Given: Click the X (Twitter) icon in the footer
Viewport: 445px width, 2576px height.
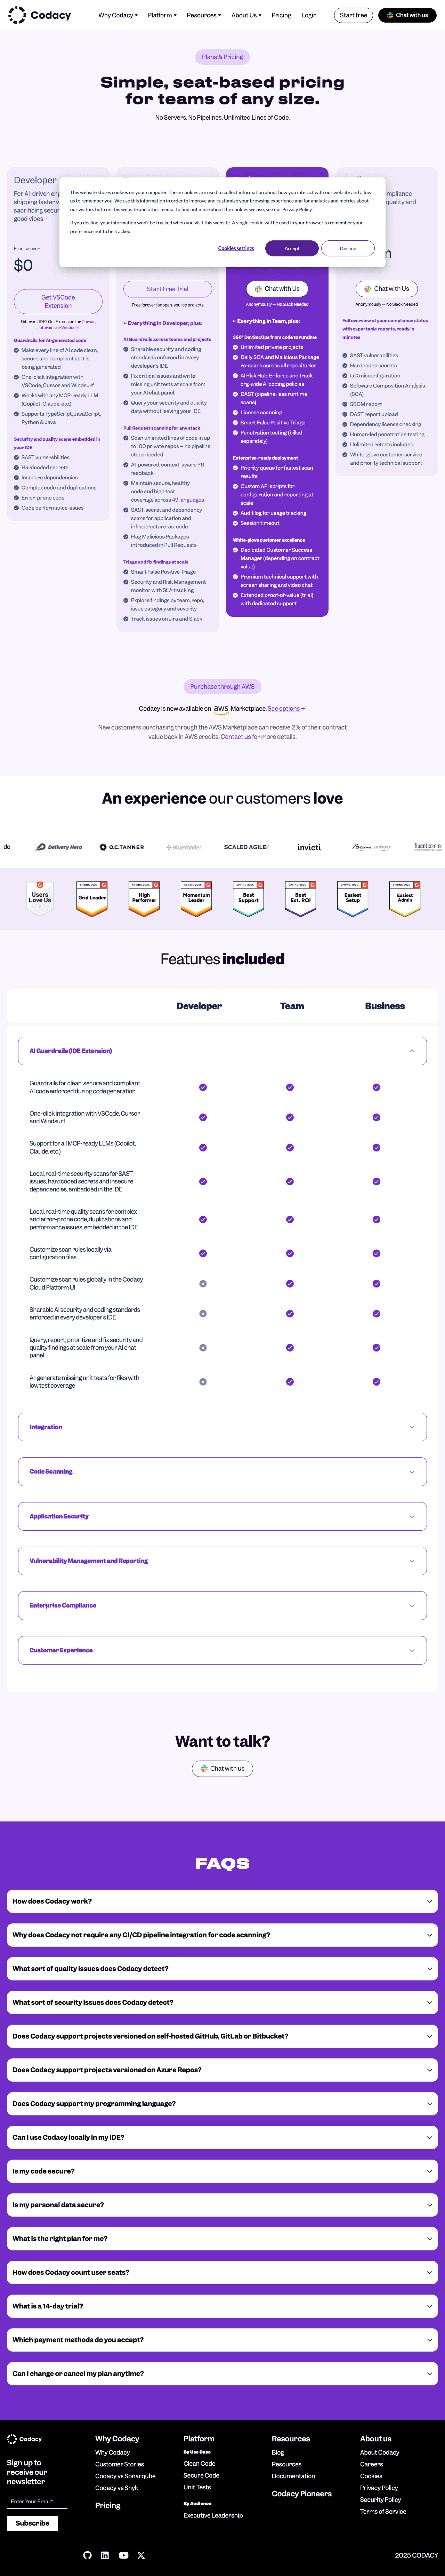Looking at the screenshot, I should pyautogui.click(x=141, y=2555).
